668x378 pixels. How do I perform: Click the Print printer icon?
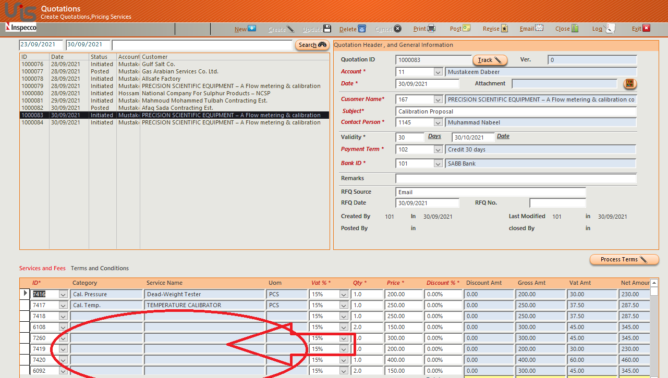point(431,29)
